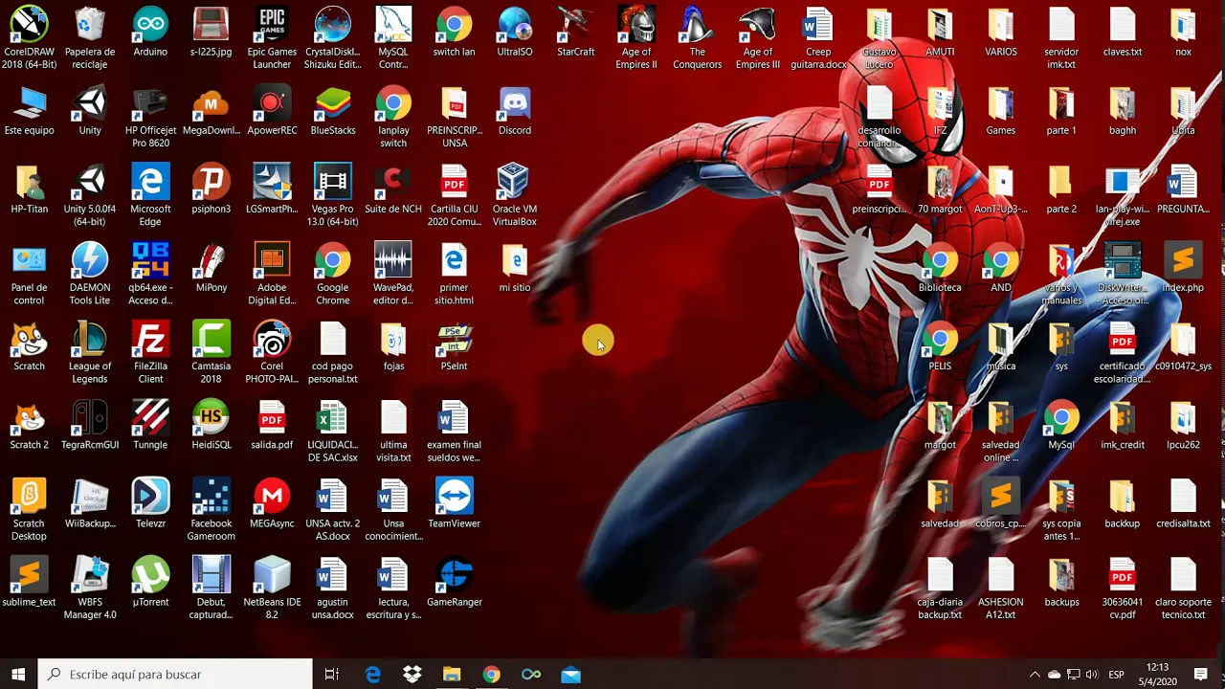Open Vegas Pro 13.0 shortcut
Viewport: 1225px width, 689px height.
(x=333, y=195)
